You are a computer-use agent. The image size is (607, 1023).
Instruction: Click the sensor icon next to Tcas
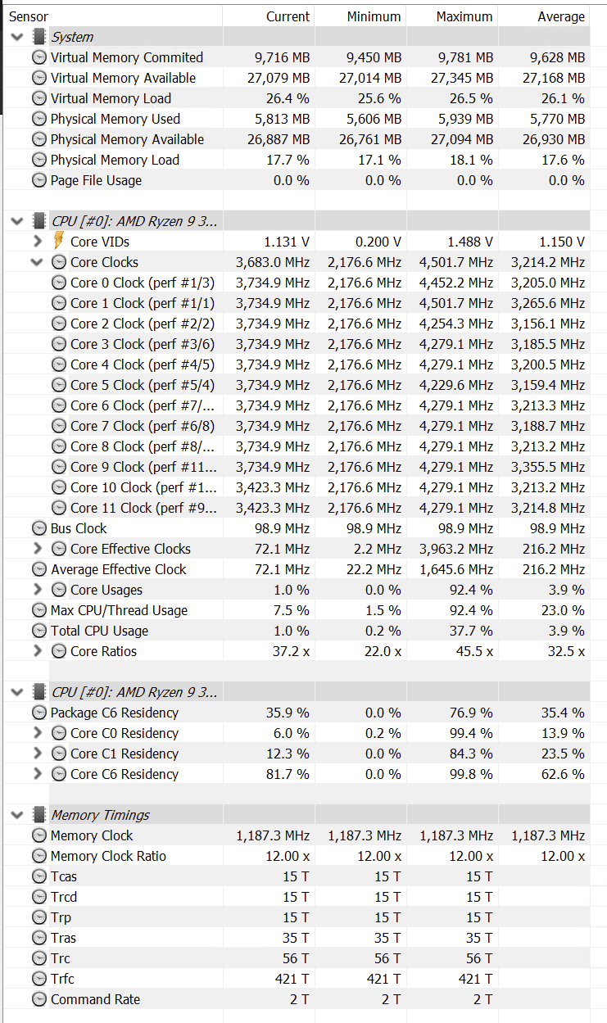point(39,876)
